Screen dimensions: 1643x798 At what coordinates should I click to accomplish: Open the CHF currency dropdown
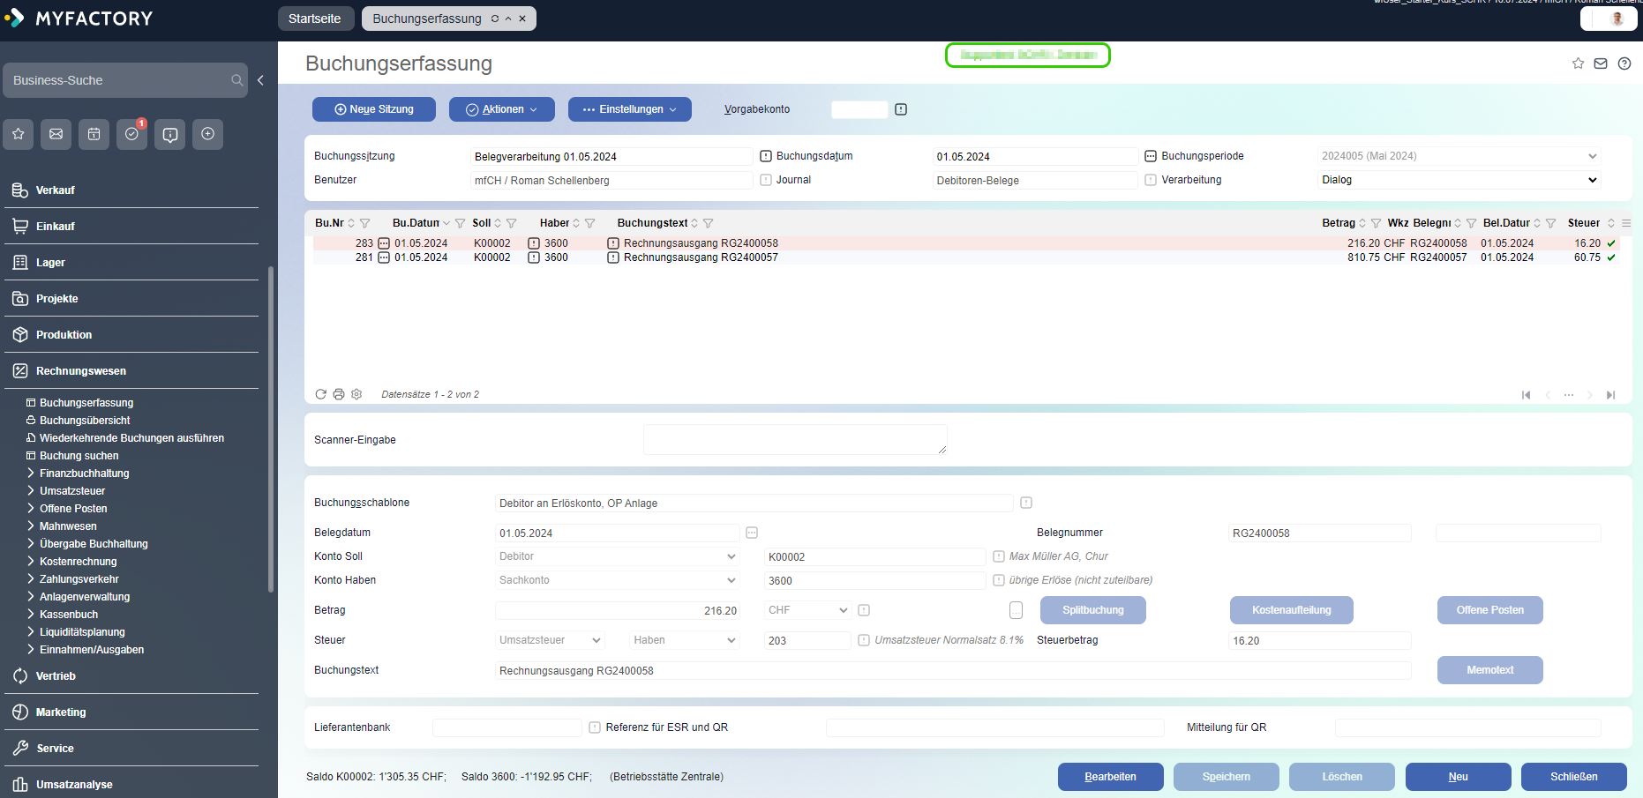(807, 610)
